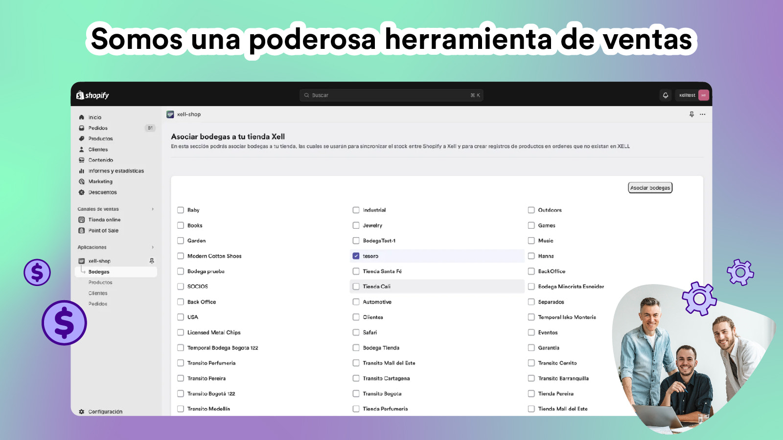Check the Tienda Cali checkbox
This screenshot has height=440, width=783.
(x=356, y=286)
